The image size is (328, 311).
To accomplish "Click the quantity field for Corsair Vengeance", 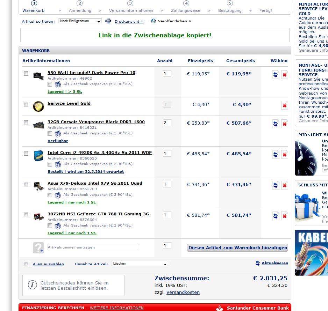I will pos(167,123).
